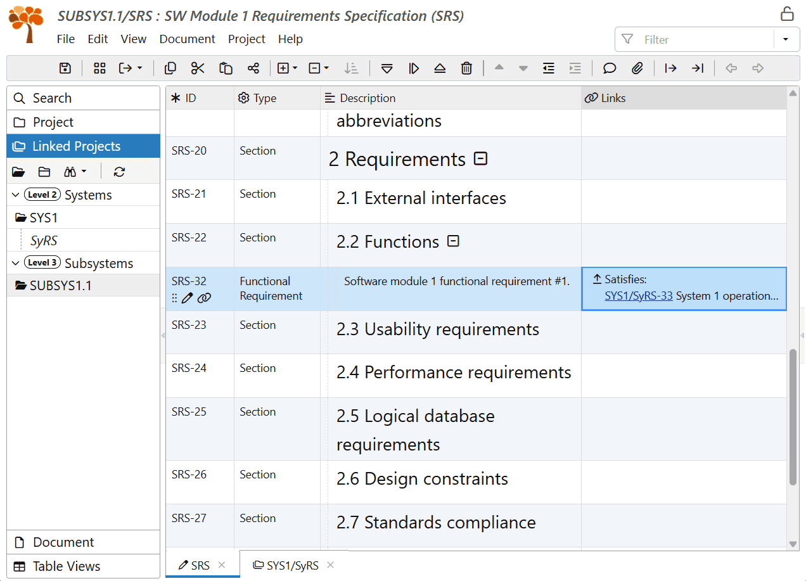Open the insert item plus dropdown

point(287,68)
